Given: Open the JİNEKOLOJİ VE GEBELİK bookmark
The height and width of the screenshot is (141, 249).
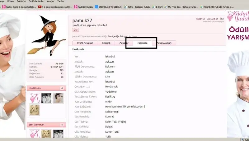Looking at the screenshot, I should [x=108, y=7].
